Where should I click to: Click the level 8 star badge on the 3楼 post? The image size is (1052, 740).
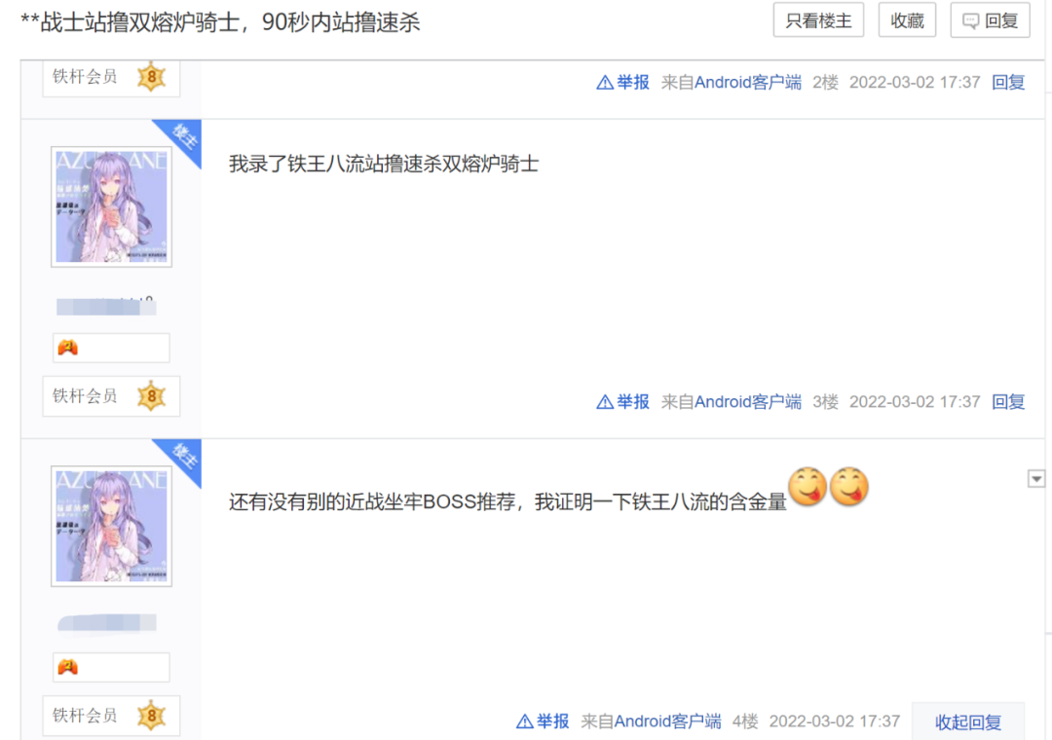(152, 396)
